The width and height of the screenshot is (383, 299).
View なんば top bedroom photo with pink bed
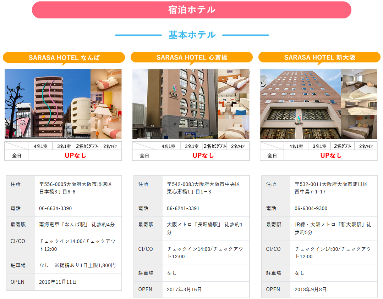point(106,80)
